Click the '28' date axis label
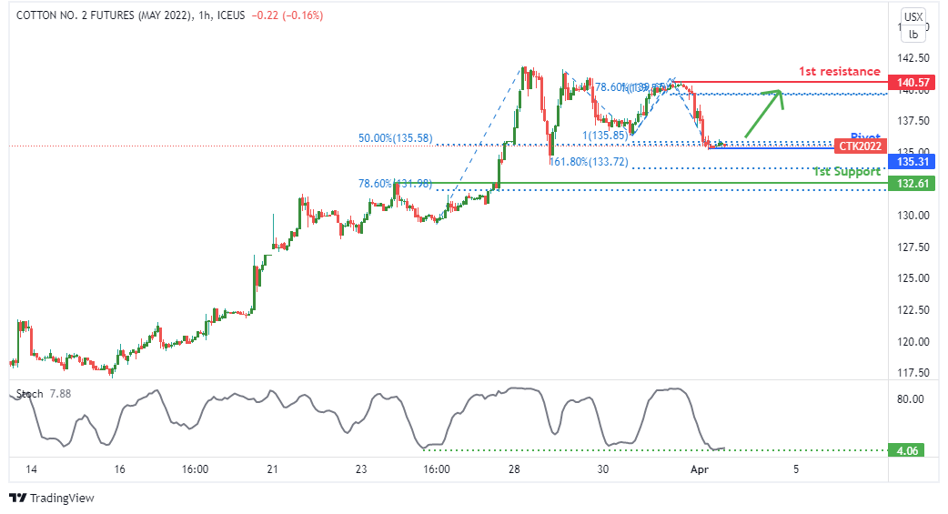This screenshot has height=514, width=948. click(x=514, y=469)
